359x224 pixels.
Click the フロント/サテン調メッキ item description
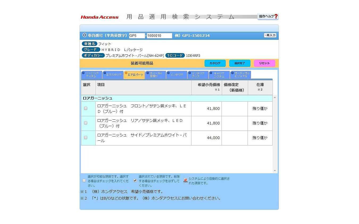click(142, 109)
